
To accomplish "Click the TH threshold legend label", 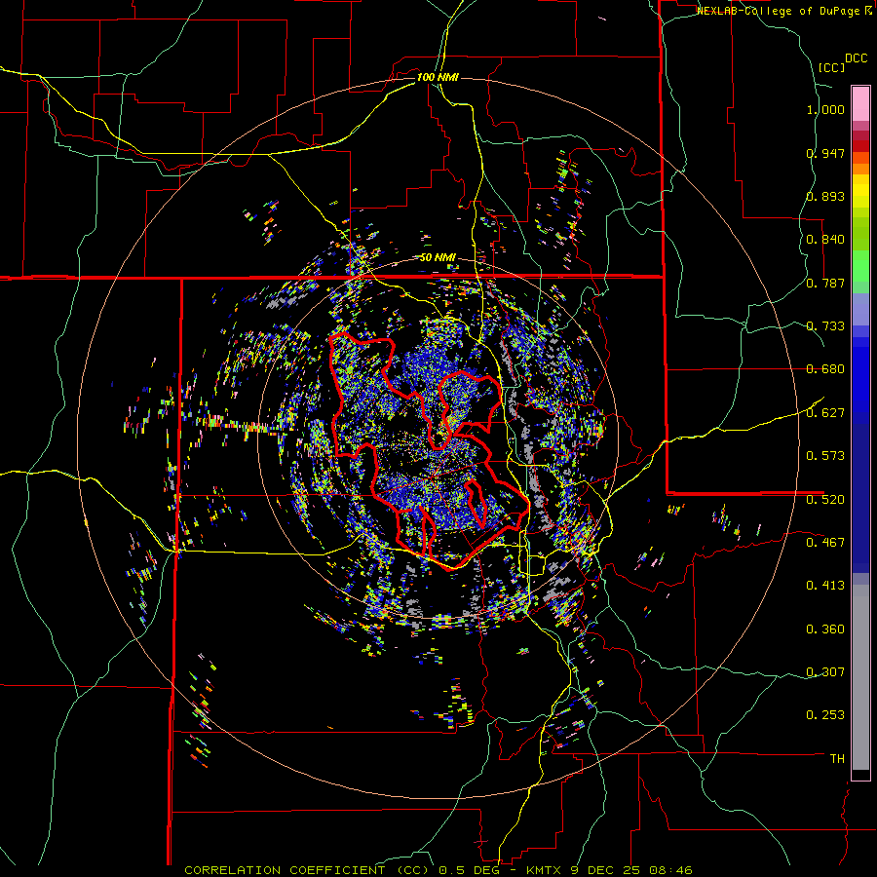I will click(837, 759).
